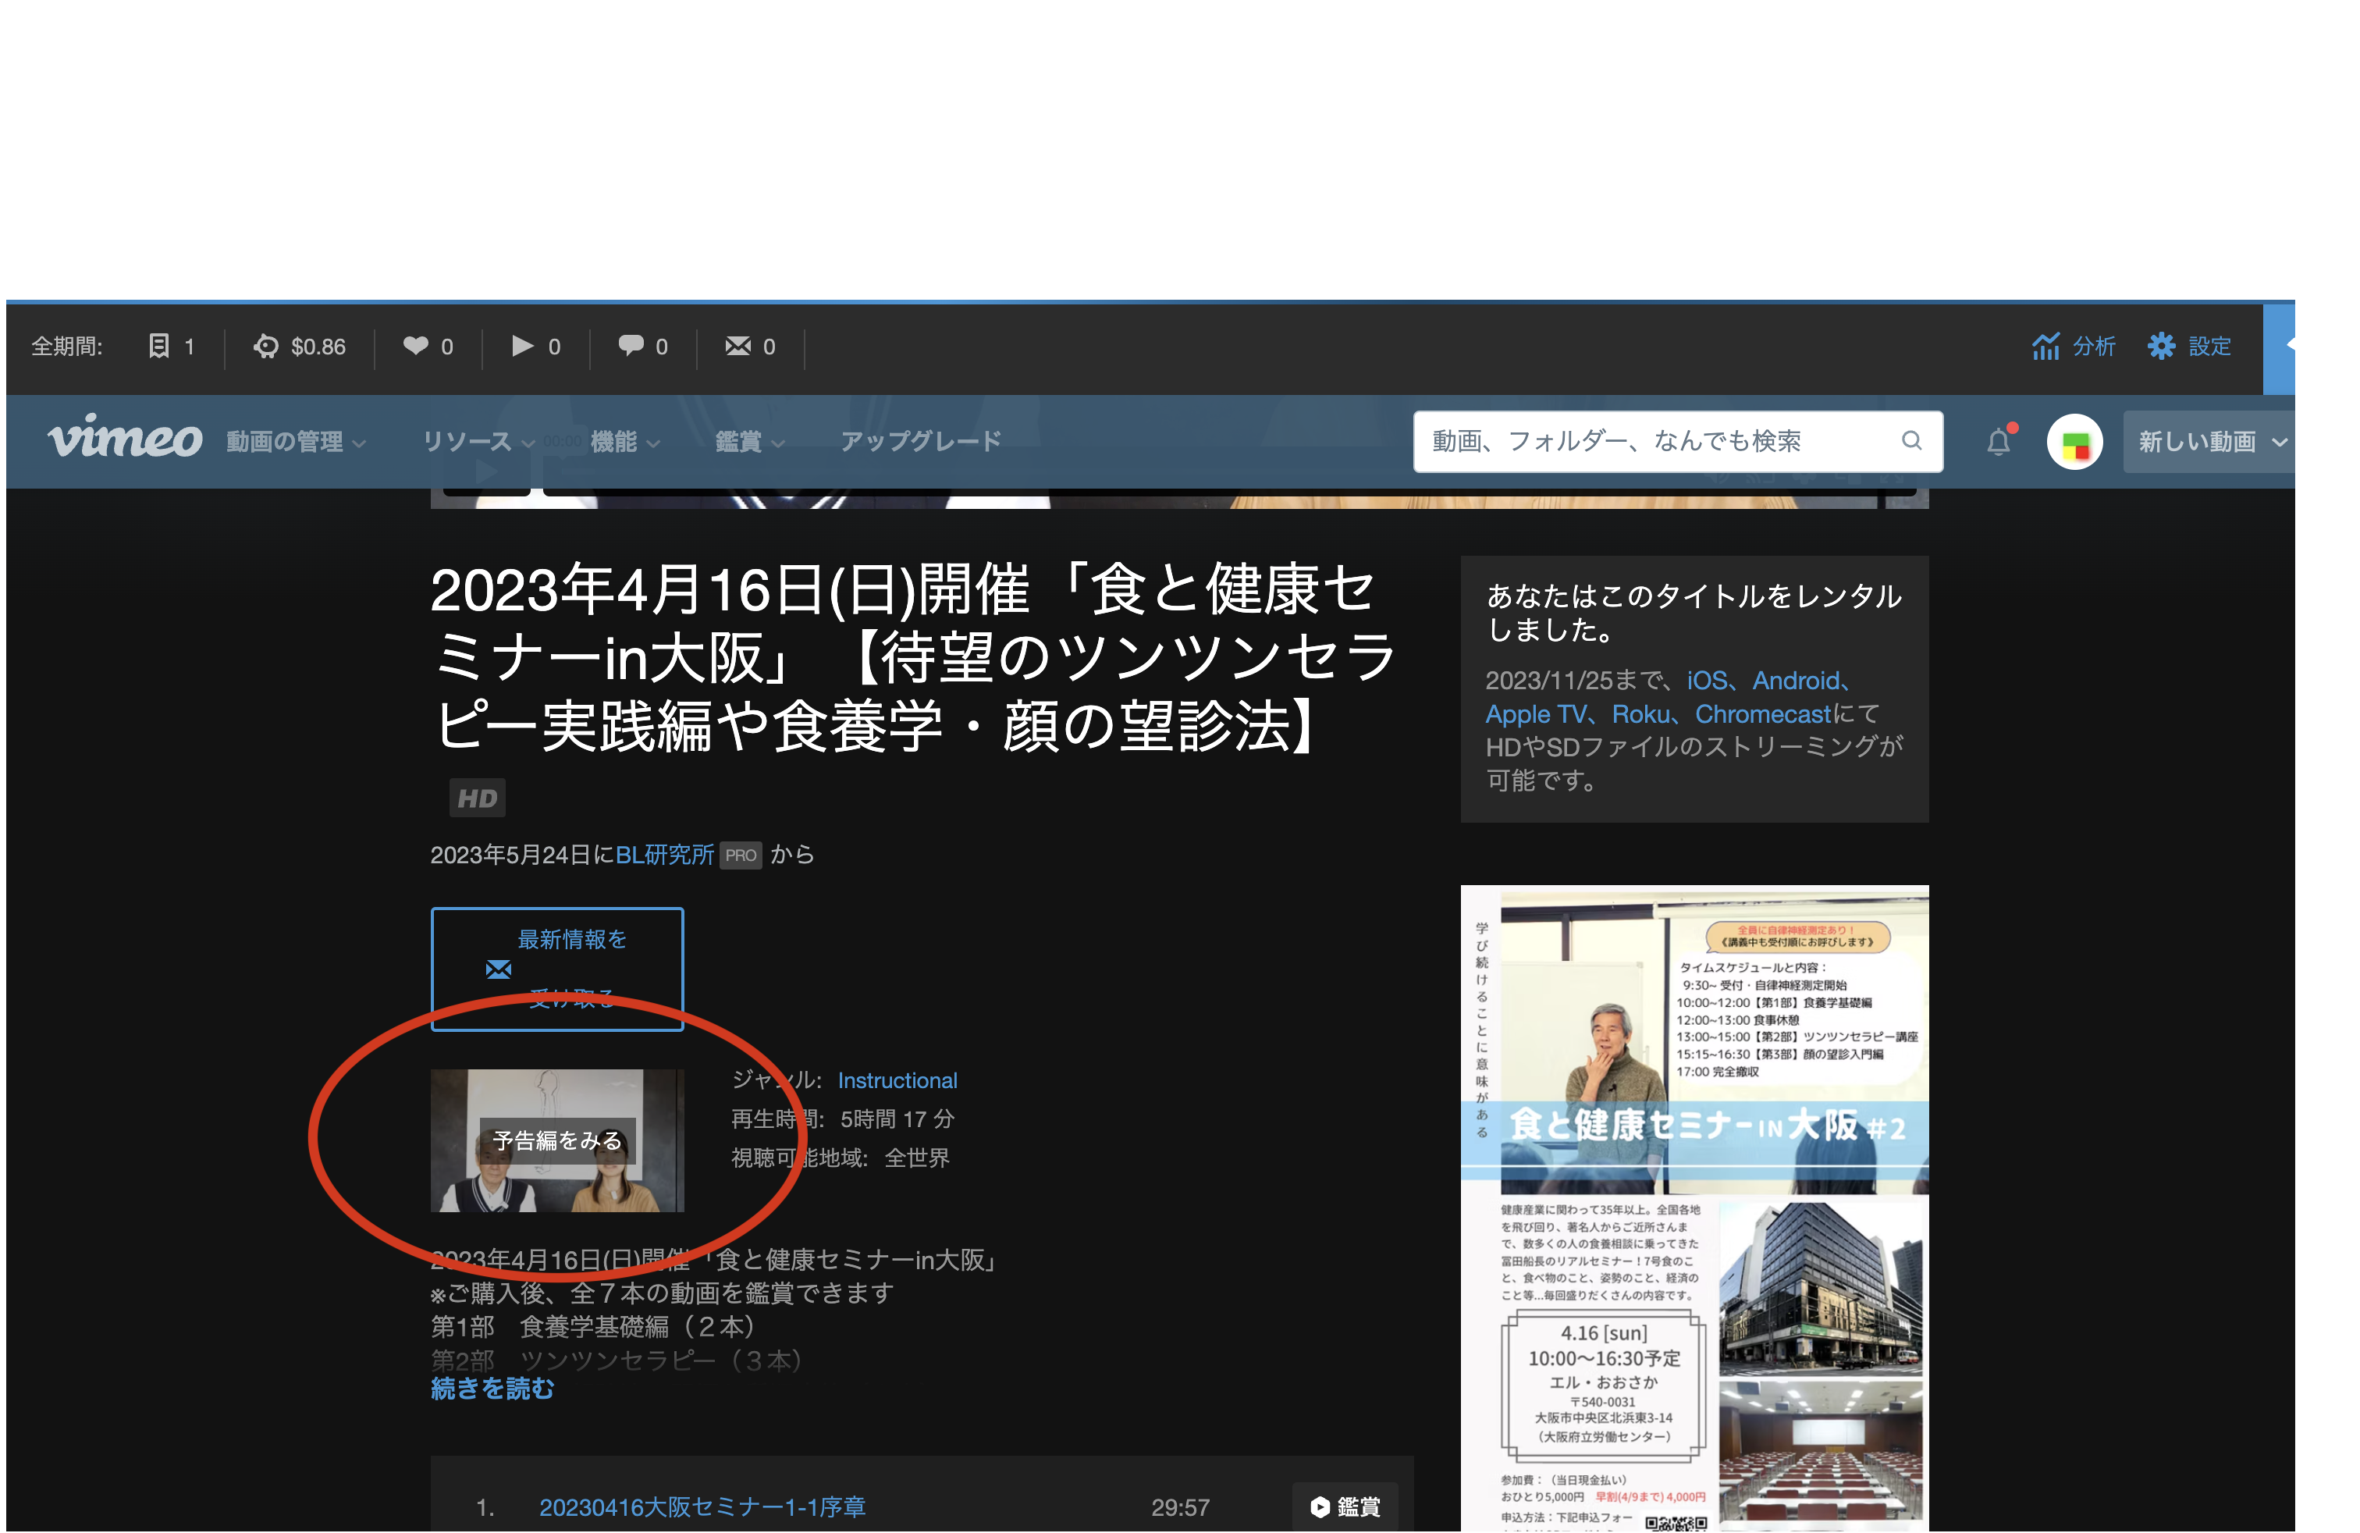Click the search field 動画、フォルダー、なんでも検索
The width and height of the screenshot is (2360, 1533).
click(1678, 441)
